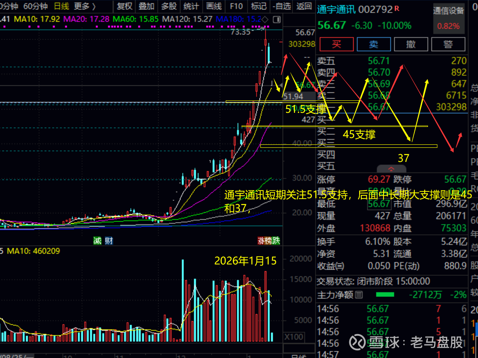
Task: Click the 流通 value 3.38亿
Action: (x=454, y=254)
